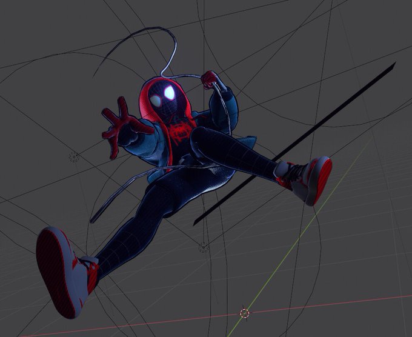Select the dotted-circle empty left of character
412x337 pixels.
coord(74,157)
